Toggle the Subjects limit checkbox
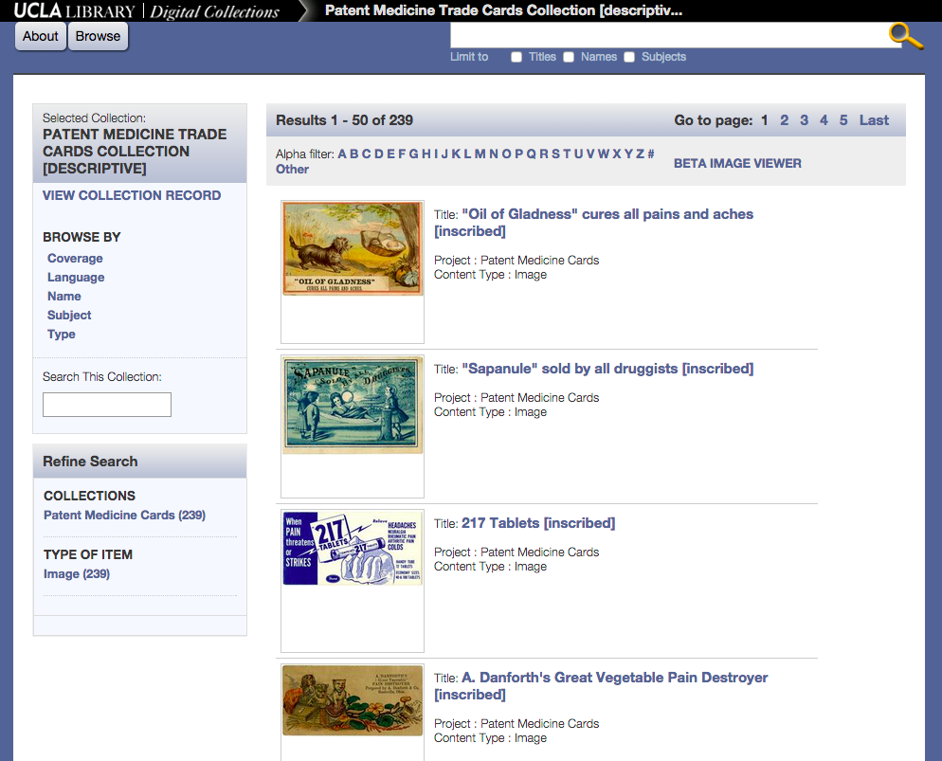The image size is (942, 761). pyautogui.click(x=629, y=57)
